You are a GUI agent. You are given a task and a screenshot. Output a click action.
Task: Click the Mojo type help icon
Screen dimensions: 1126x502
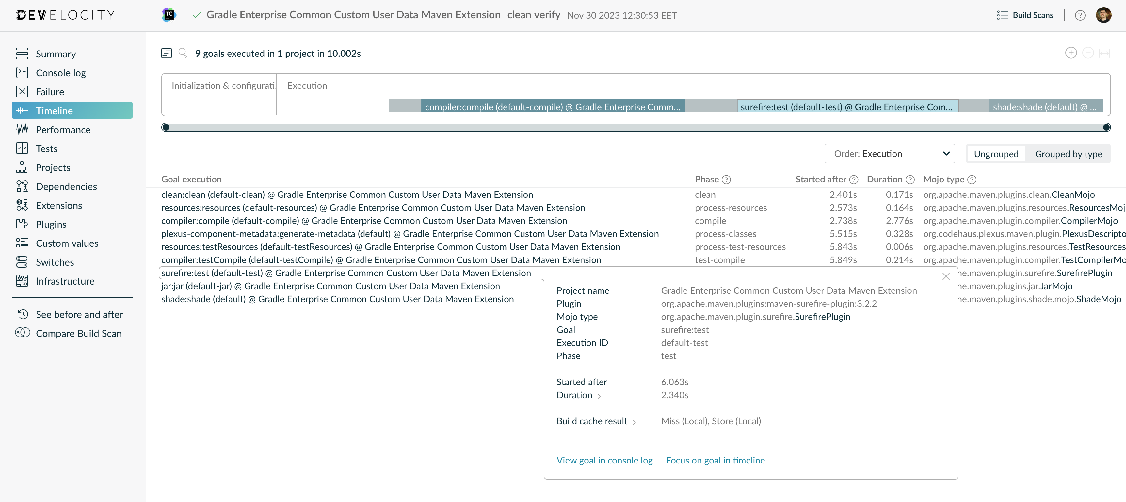coord(972,180)
